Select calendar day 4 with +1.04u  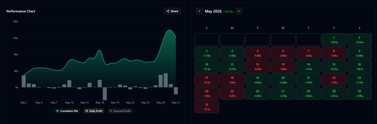click(x=232, y=53)
